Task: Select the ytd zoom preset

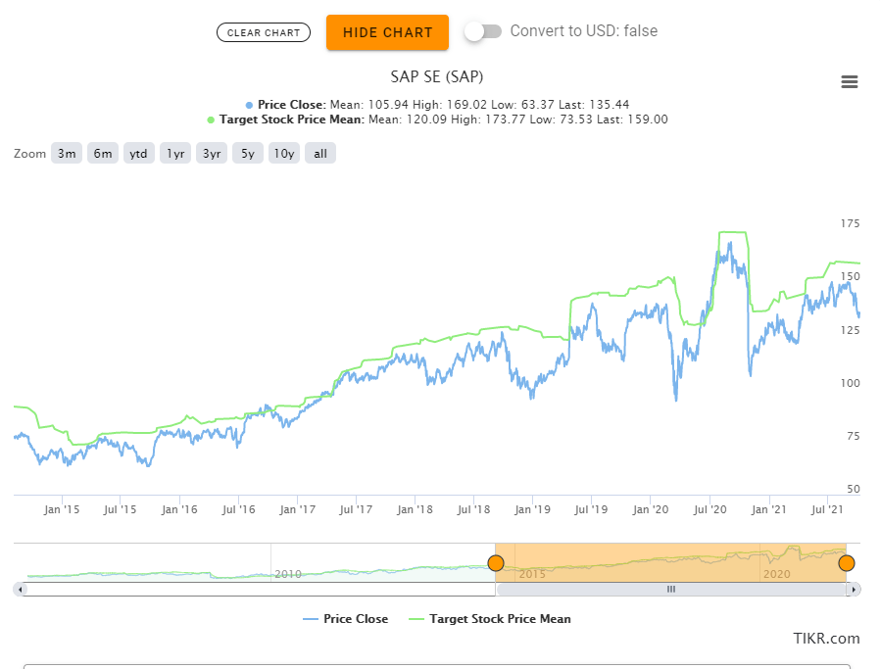Action: click(138, 153)
